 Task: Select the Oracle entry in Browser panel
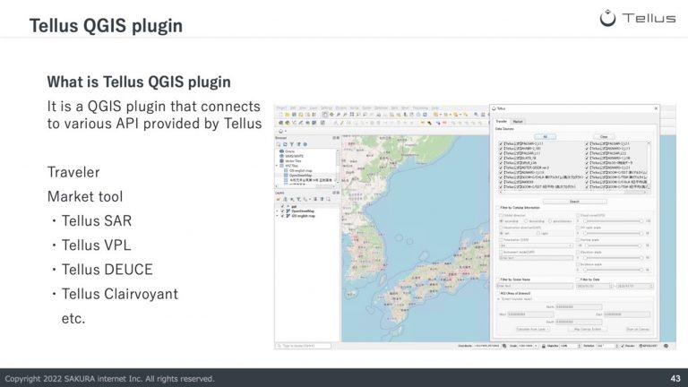289,151
